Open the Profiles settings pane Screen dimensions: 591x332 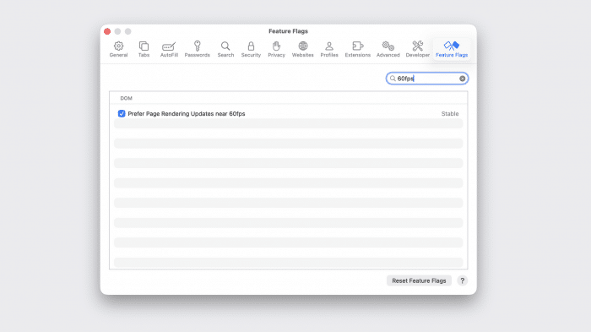(329, 50)
